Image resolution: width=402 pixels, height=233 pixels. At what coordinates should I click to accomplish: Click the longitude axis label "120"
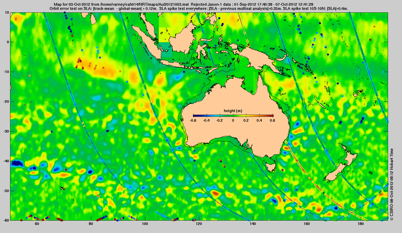[199, 224]
